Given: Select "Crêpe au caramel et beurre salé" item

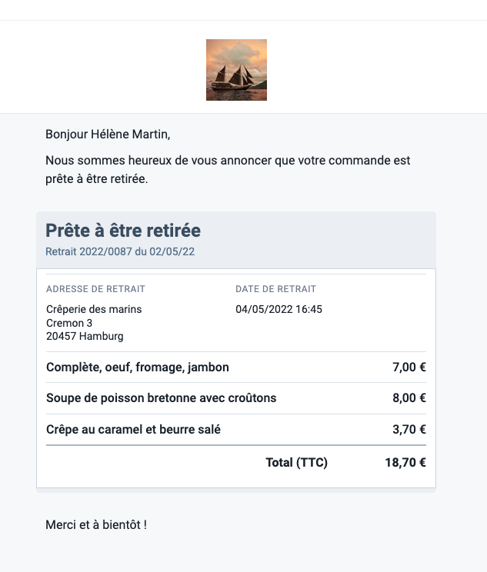Looking at the screenshot, I should (x=133, y=429).
